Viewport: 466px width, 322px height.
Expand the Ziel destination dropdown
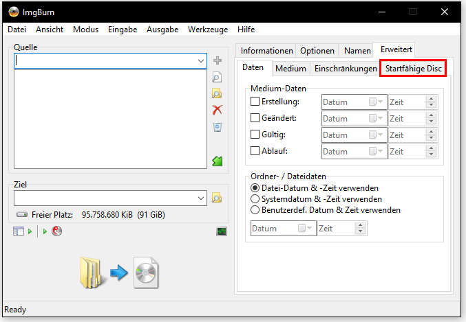[201, 198]
